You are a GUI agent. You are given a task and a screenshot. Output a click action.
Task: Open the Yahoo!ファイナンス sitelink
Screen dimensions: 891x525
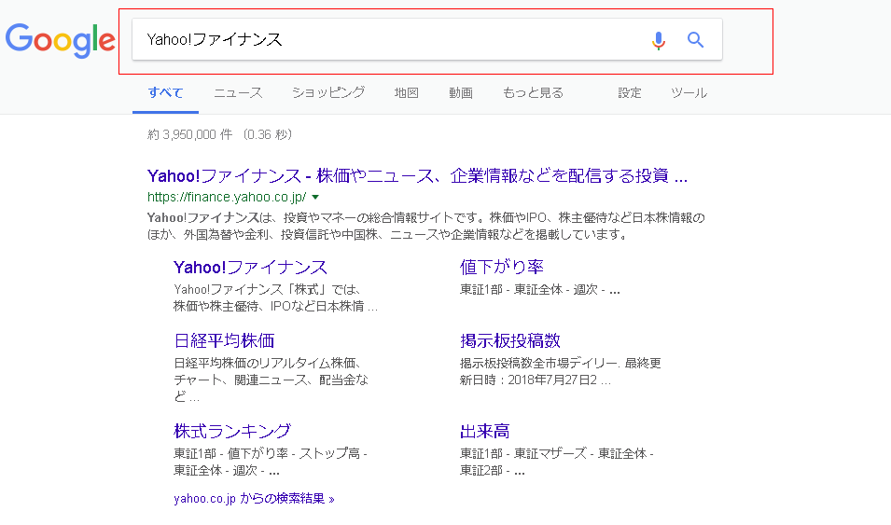(250, 268)
